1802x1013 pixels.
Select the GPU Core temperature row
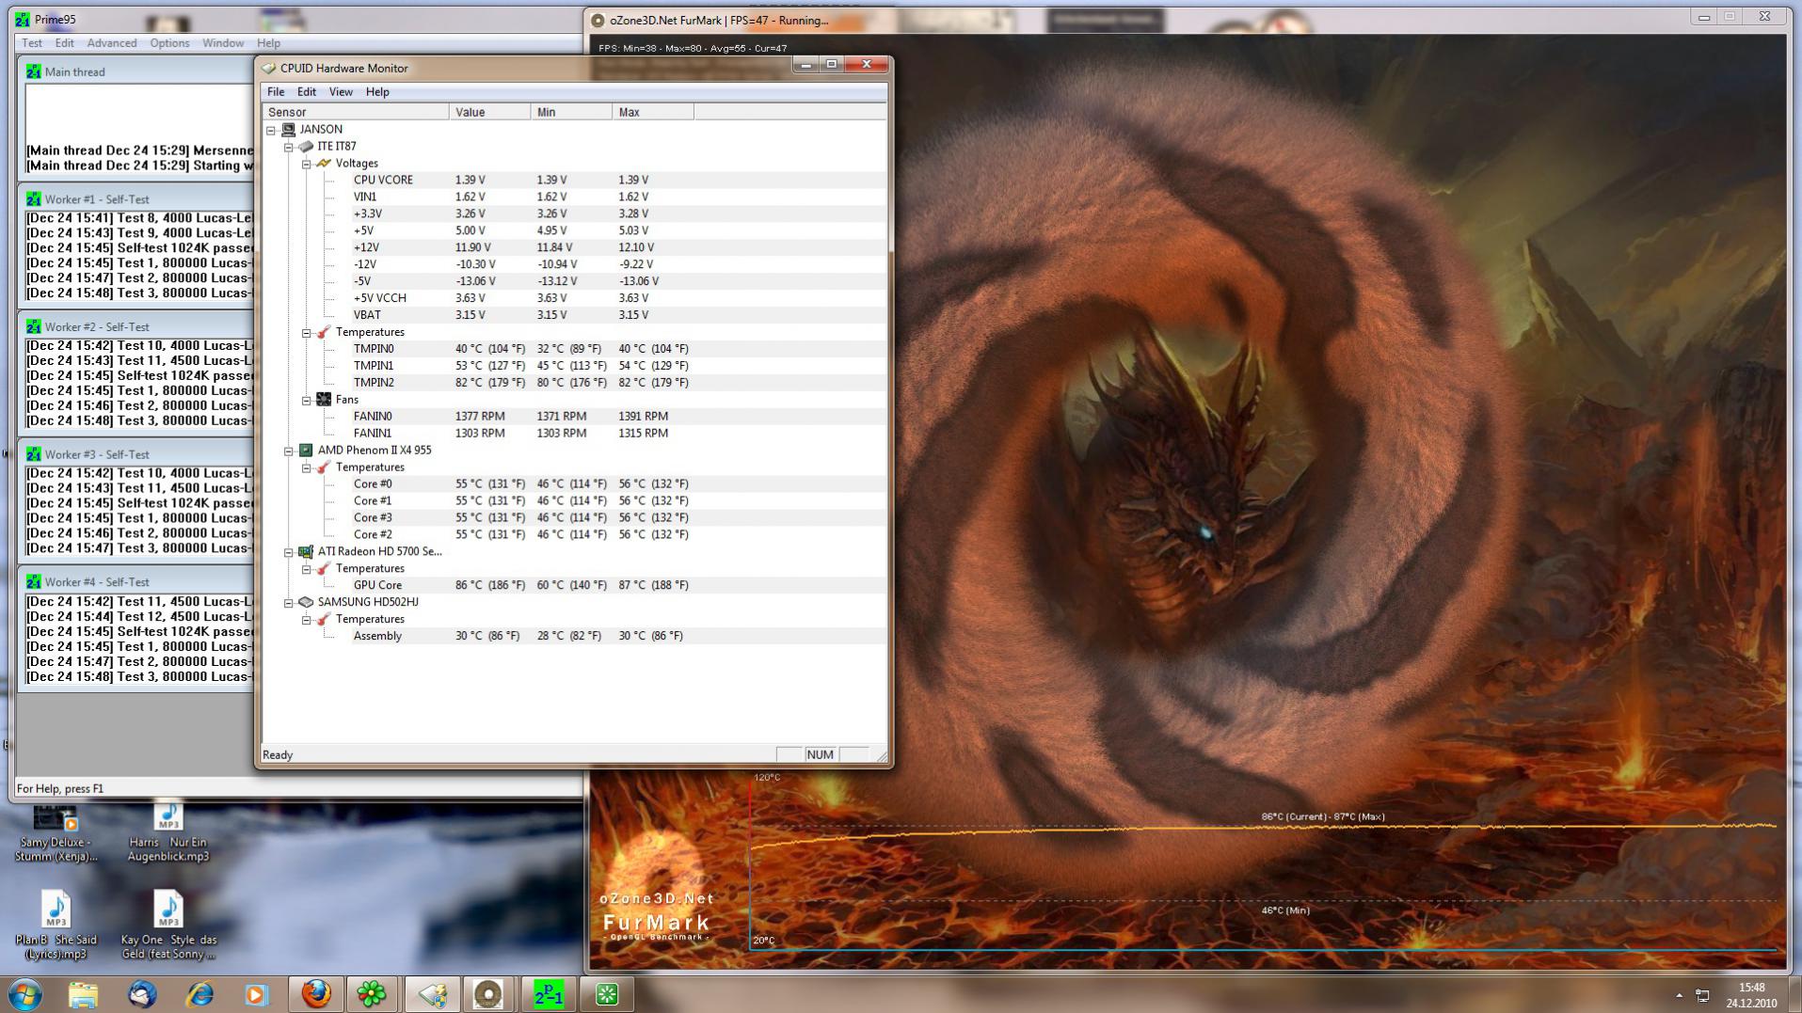tap(574, 585)
